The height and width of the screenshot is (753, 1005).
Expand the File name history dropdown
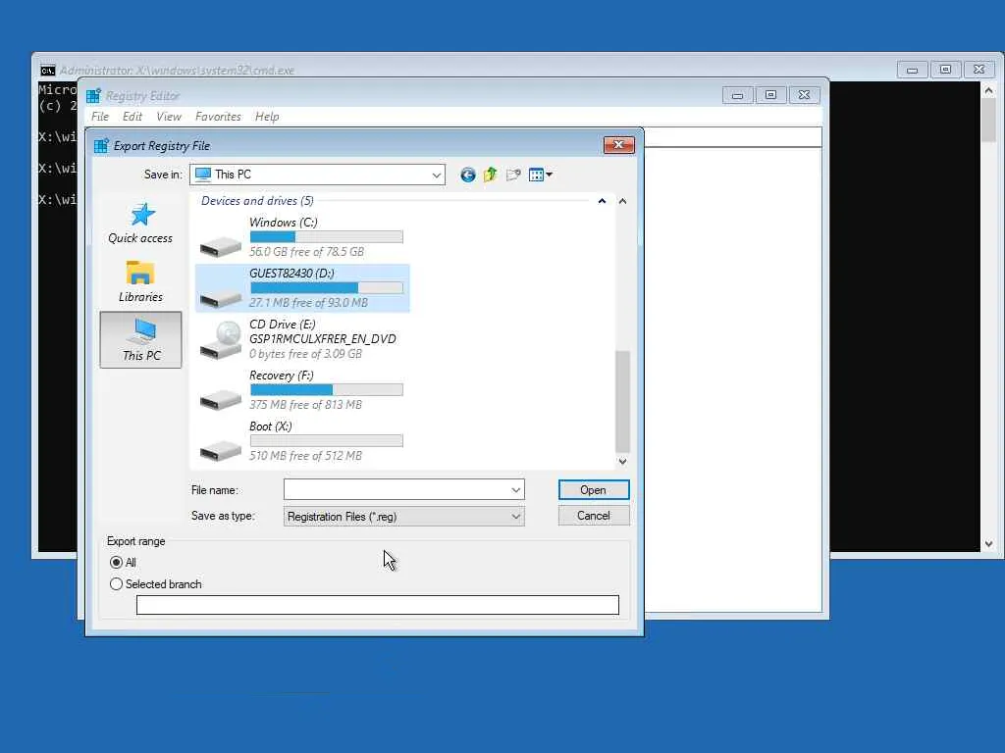pyautogui.click(x=516, y=490)
